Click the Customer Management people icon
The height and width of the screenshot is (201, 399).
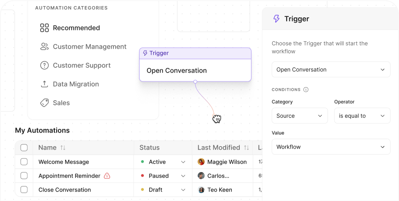(44, 46)
